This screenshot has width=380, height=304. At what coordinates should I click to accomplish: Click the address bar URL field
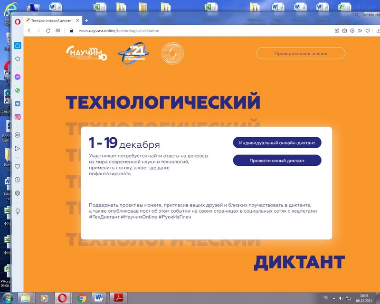pyautogui.click(x=190, y=30)
